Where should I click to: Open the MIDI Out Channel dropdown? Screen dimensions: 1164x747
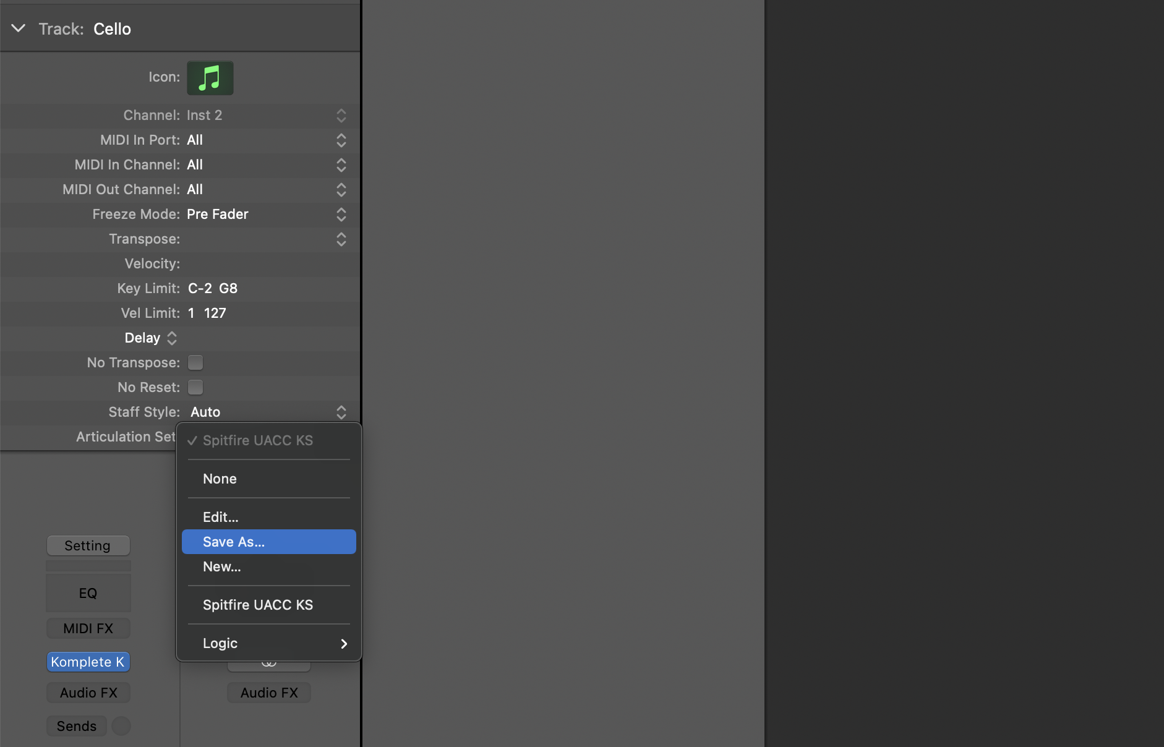pyautogui.click(x=341, y=190)
